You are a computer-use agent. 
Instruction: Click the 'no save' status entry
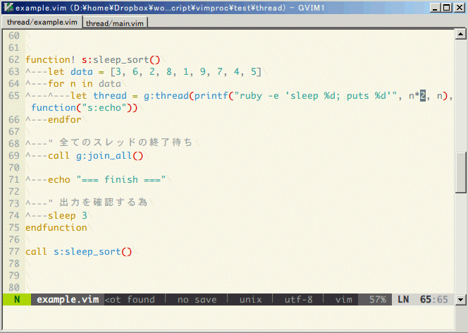197,300
